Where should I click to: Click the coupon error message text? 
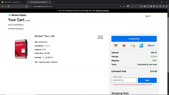coord(133,85)
